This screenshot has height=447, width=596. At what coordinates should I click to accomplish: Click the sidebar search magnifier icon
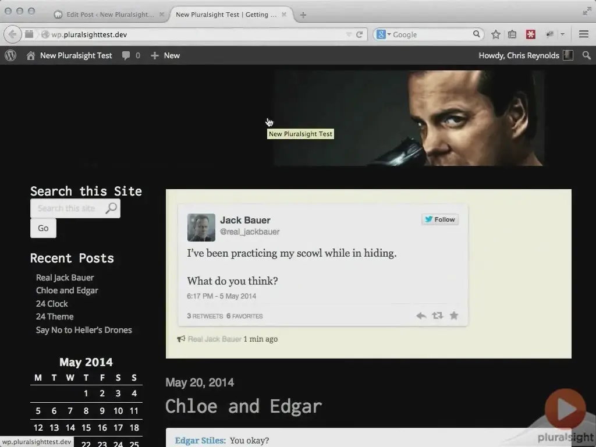[x=111, y=208]
